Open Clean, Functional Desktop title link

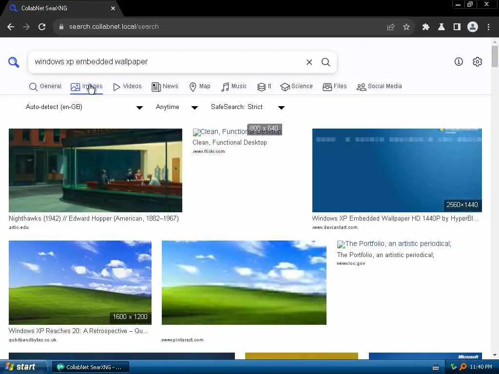click(230, 143)
